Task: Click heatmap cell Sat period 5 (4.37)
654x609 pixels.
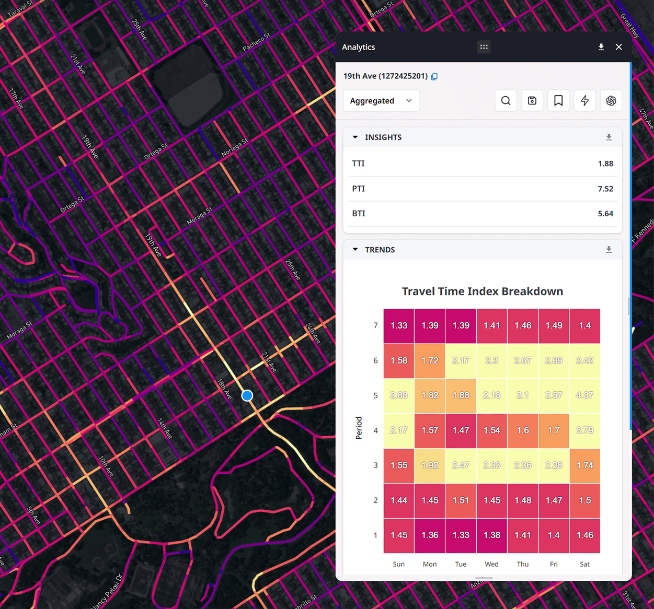Action: (x=585, y=395)
